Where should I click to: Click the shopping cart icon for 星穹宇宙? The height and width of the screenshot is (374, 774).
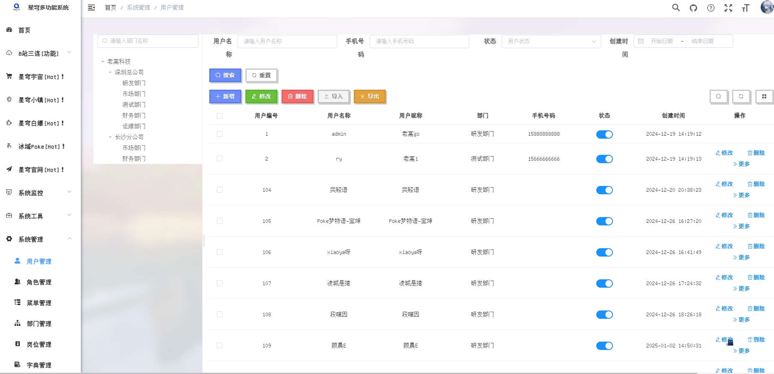9,76
